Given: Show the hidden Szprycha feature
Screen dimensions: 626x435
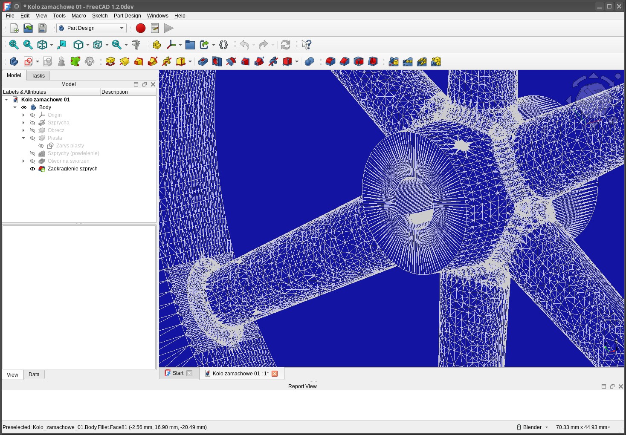Looking at the screenshot, I should point(32,123).
